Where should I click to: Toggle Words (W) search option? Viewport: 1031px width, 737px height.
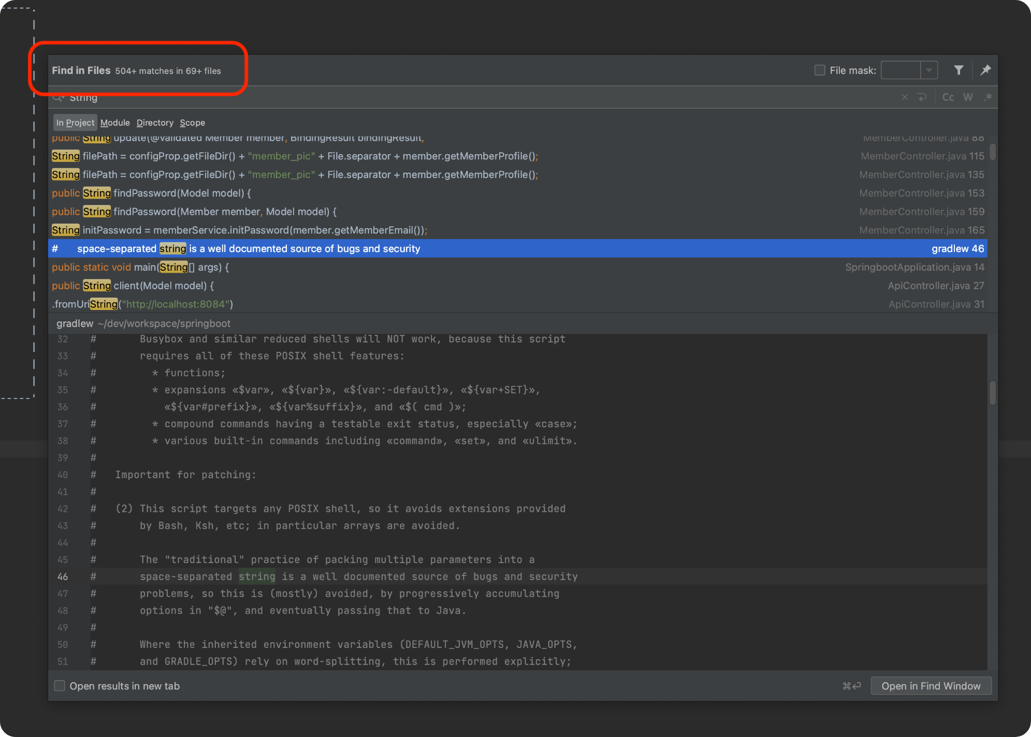968,97
